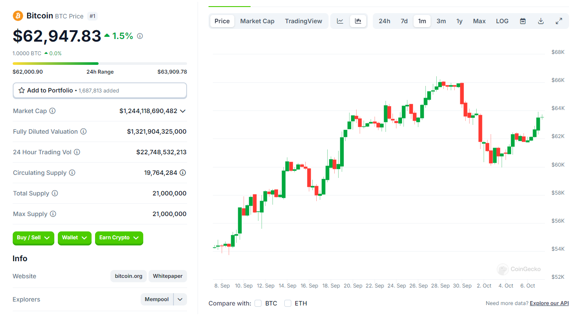Set chart range to 1m
Viewport: 580px width, 316px height.
pos(422,21)
